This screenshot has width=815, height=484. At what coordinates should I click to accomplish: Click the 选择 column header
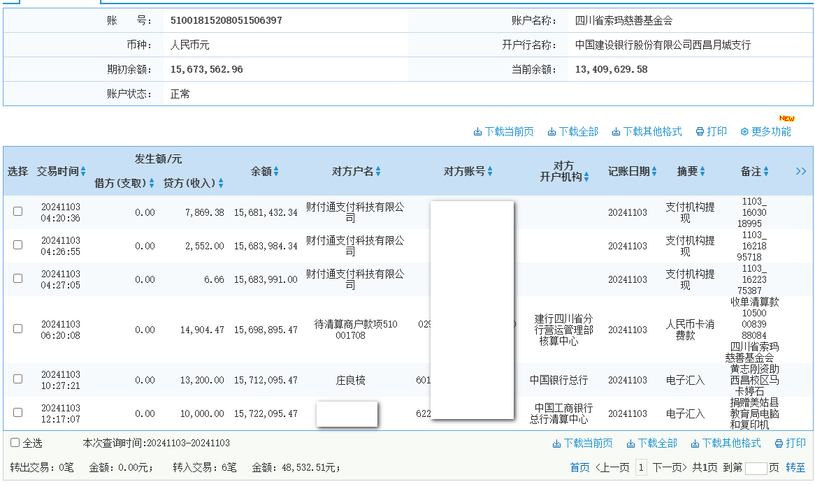pyautogui.click(x=17, y=171)
